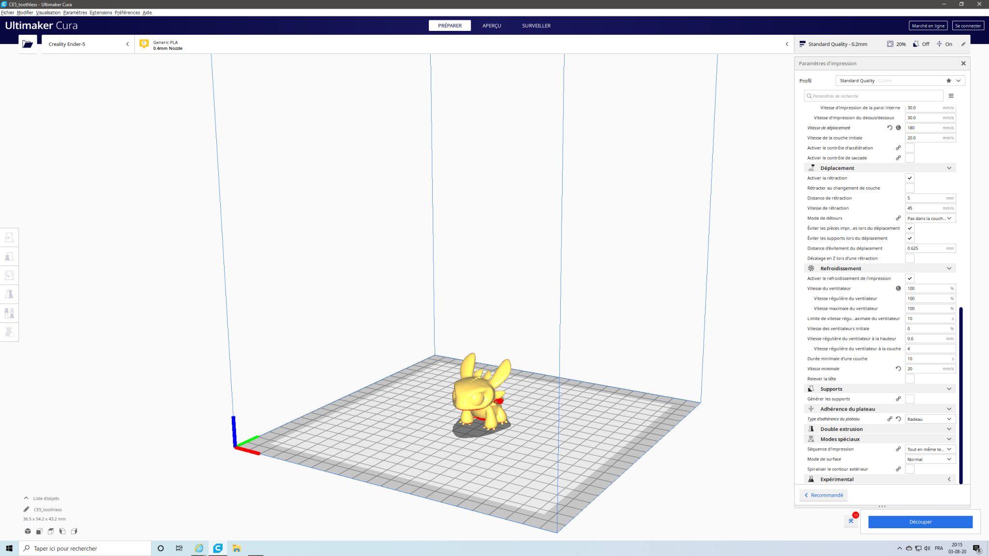Viewport: 989px width, 556px height.
Task: Click the Recommandé button
Action: coord(823,495)
